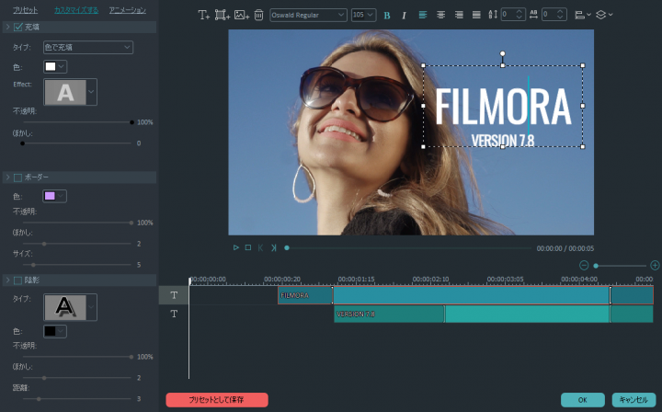Click the trash delete icon
Screen dimensions: 662x412
258,15
